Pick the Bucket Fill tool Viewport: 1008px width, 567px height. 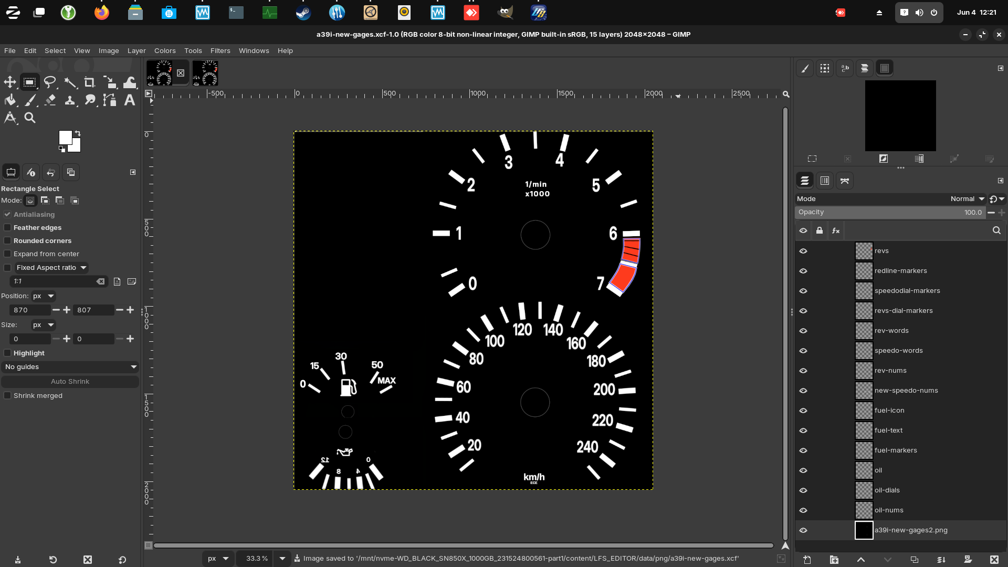click(x=10, y=100)
